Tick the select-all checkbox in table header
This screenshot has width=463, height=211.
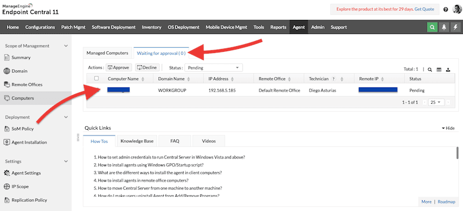click(96, 78)
